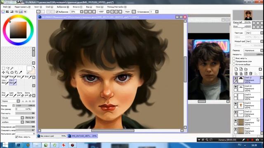Screen dimensions: 264x148
Task: Hide layer Слой 8 with eye icon
Action: tap(236, 104)
